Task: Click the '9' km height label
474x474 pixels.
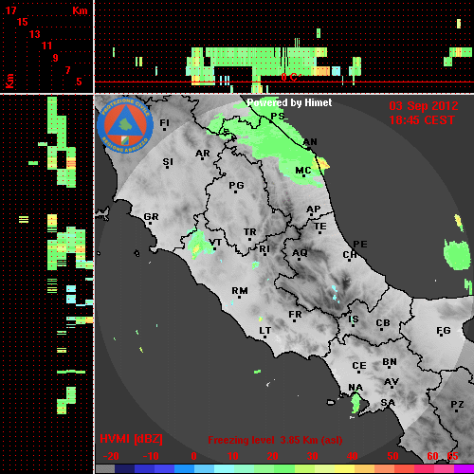Action: 56,58
